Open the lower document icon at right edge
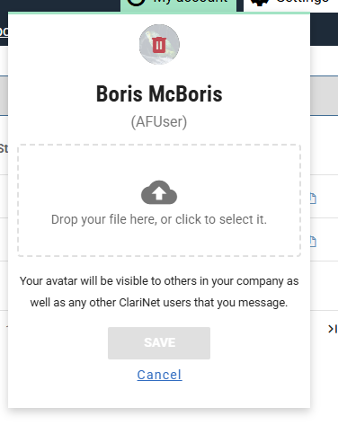 [313, 242]
